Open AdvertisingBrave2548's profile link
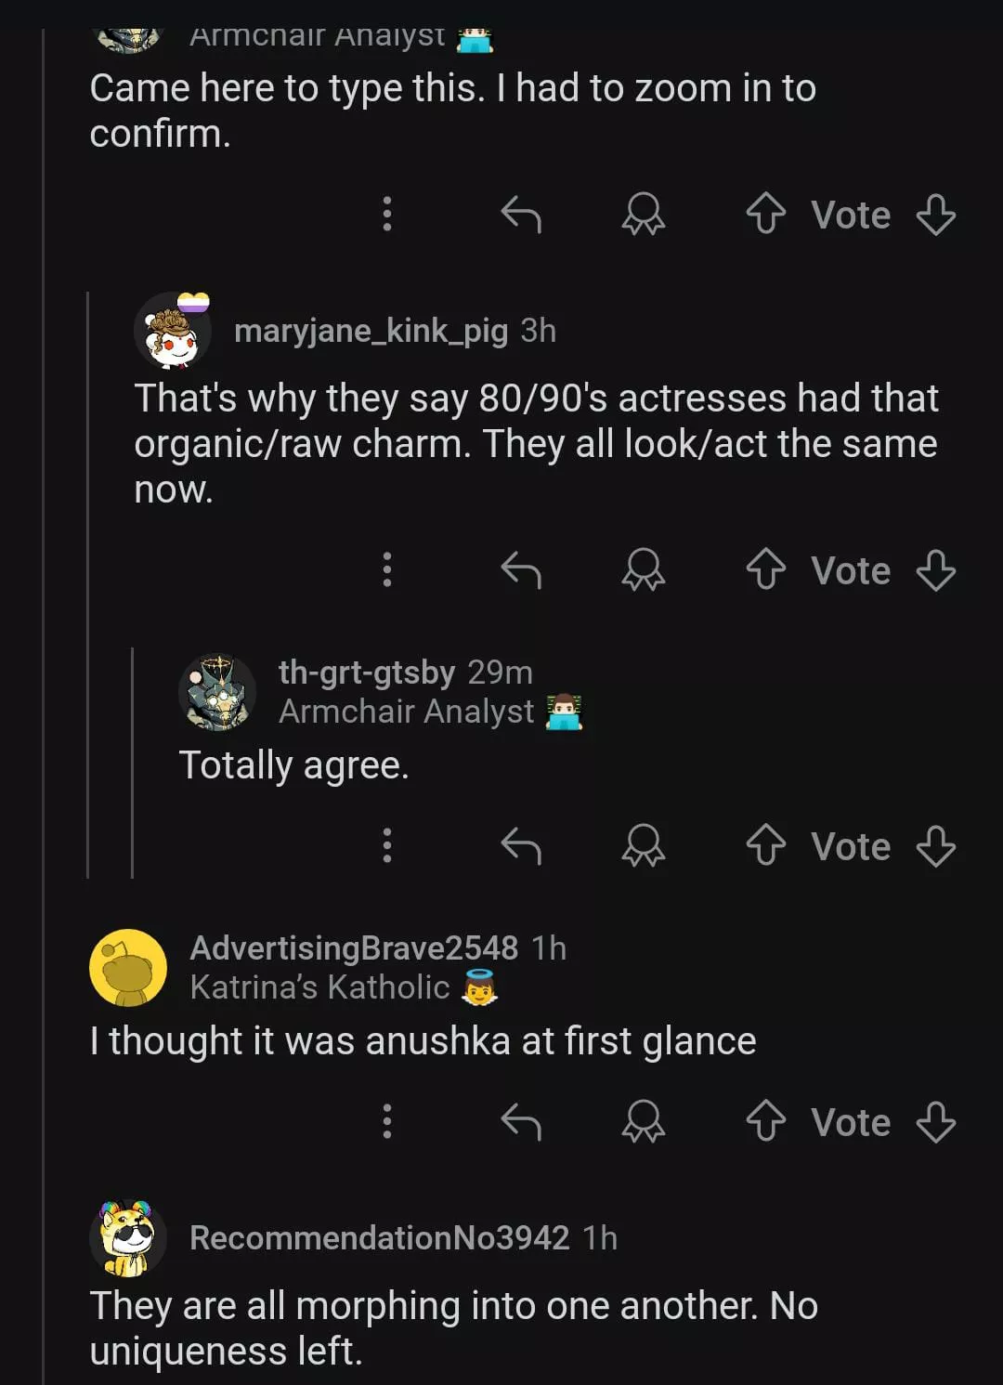 click(x=353, y=947)
